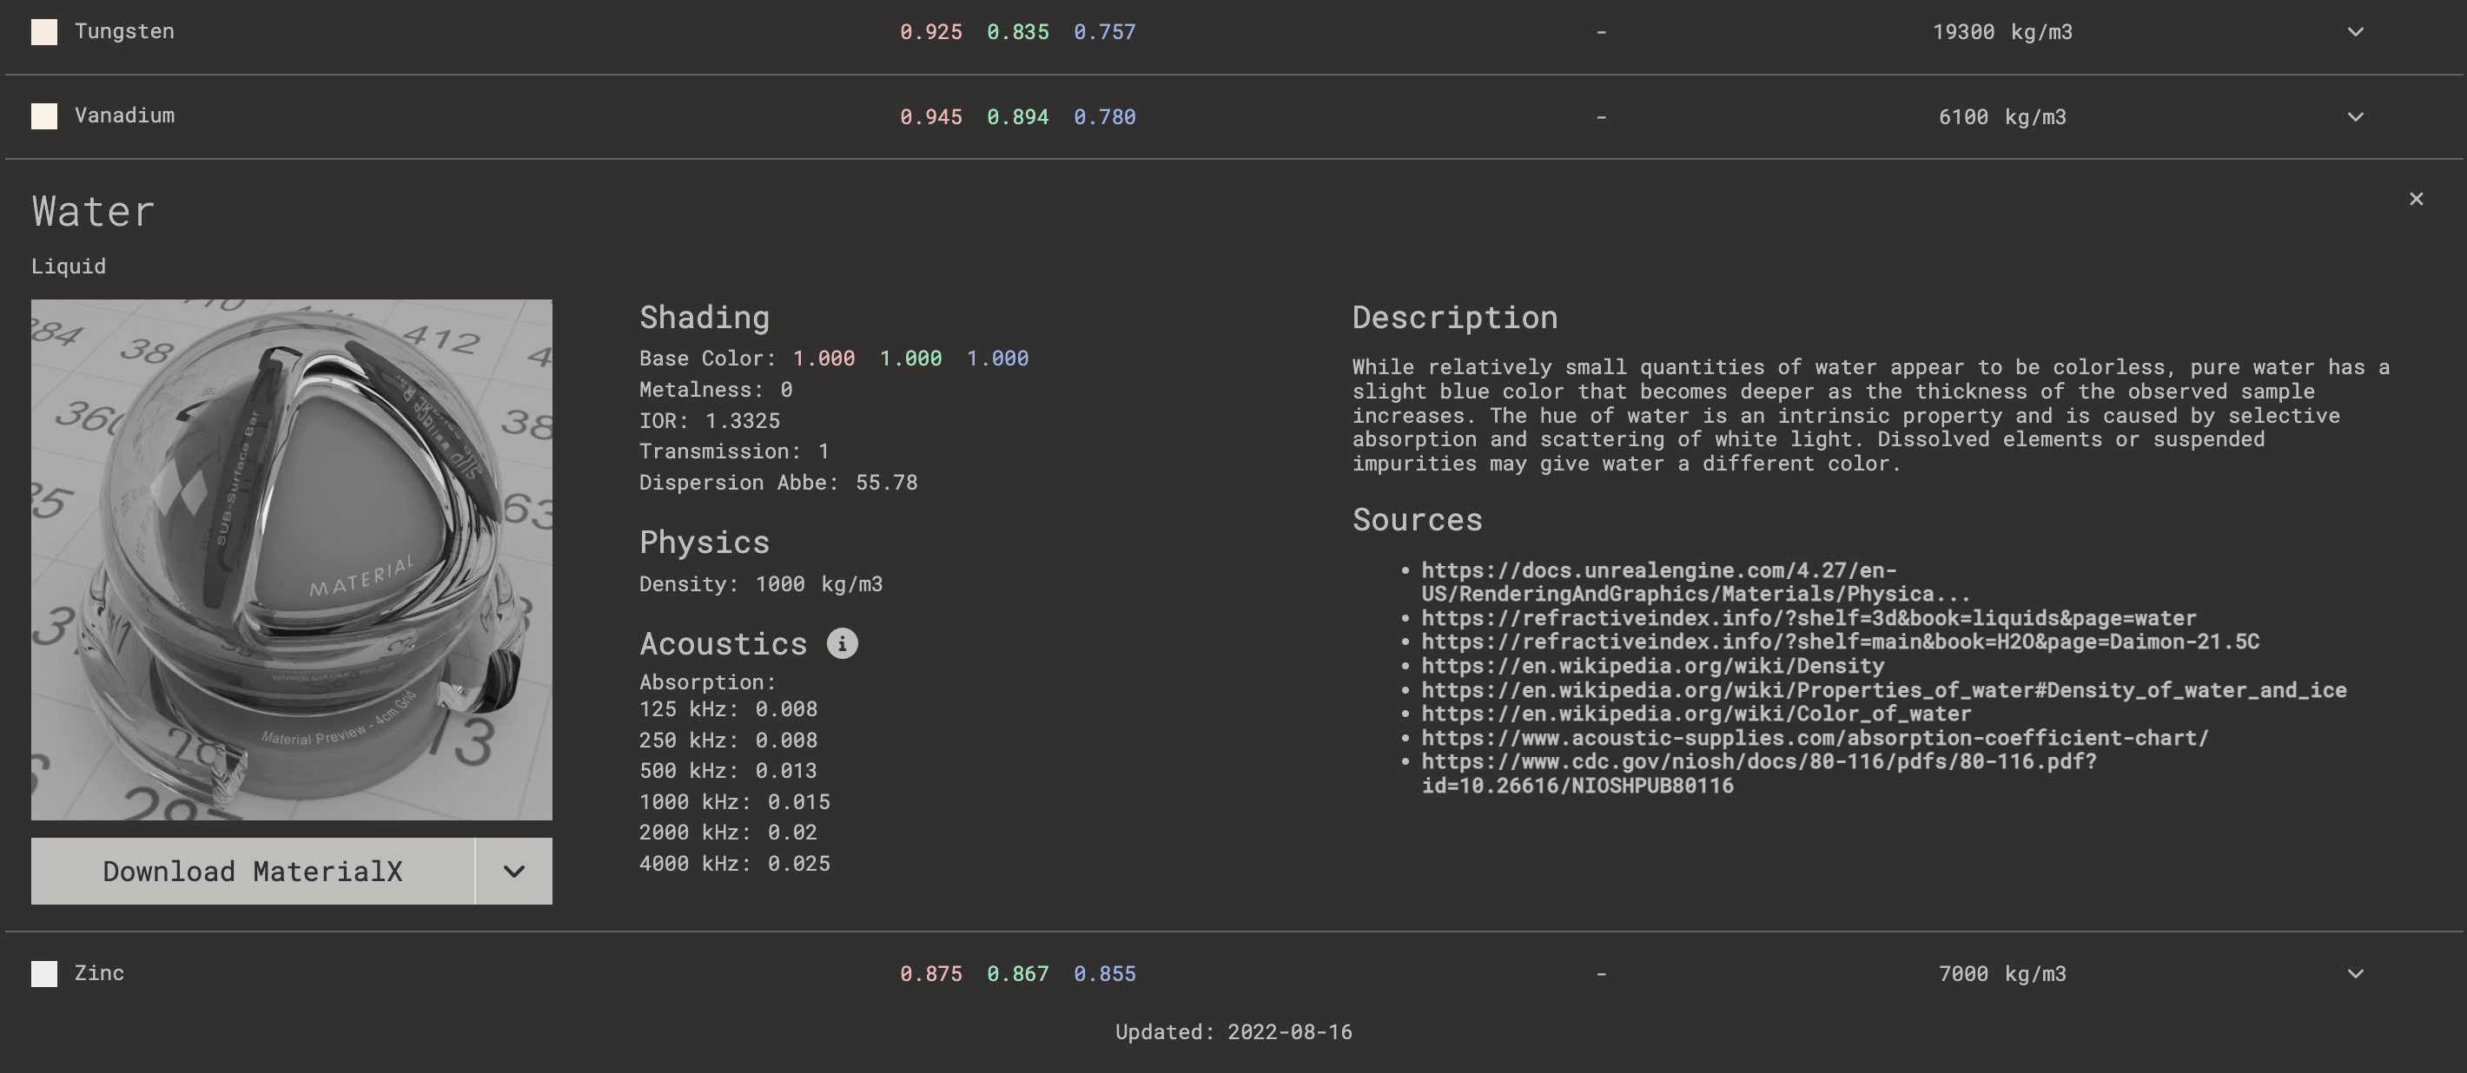Click the Vanadium material name
The width and height of the screenshot is (2467, 1073).
tap(124, 115)
